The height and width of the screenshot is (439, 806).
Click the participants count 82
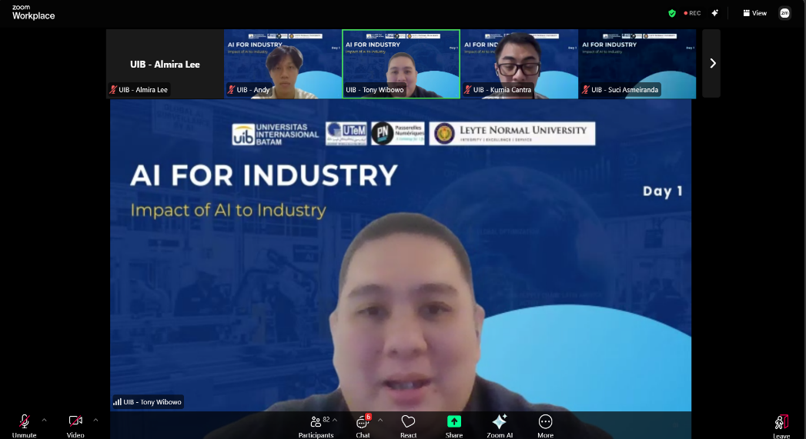pyautogui.click(x=326, y=420)
